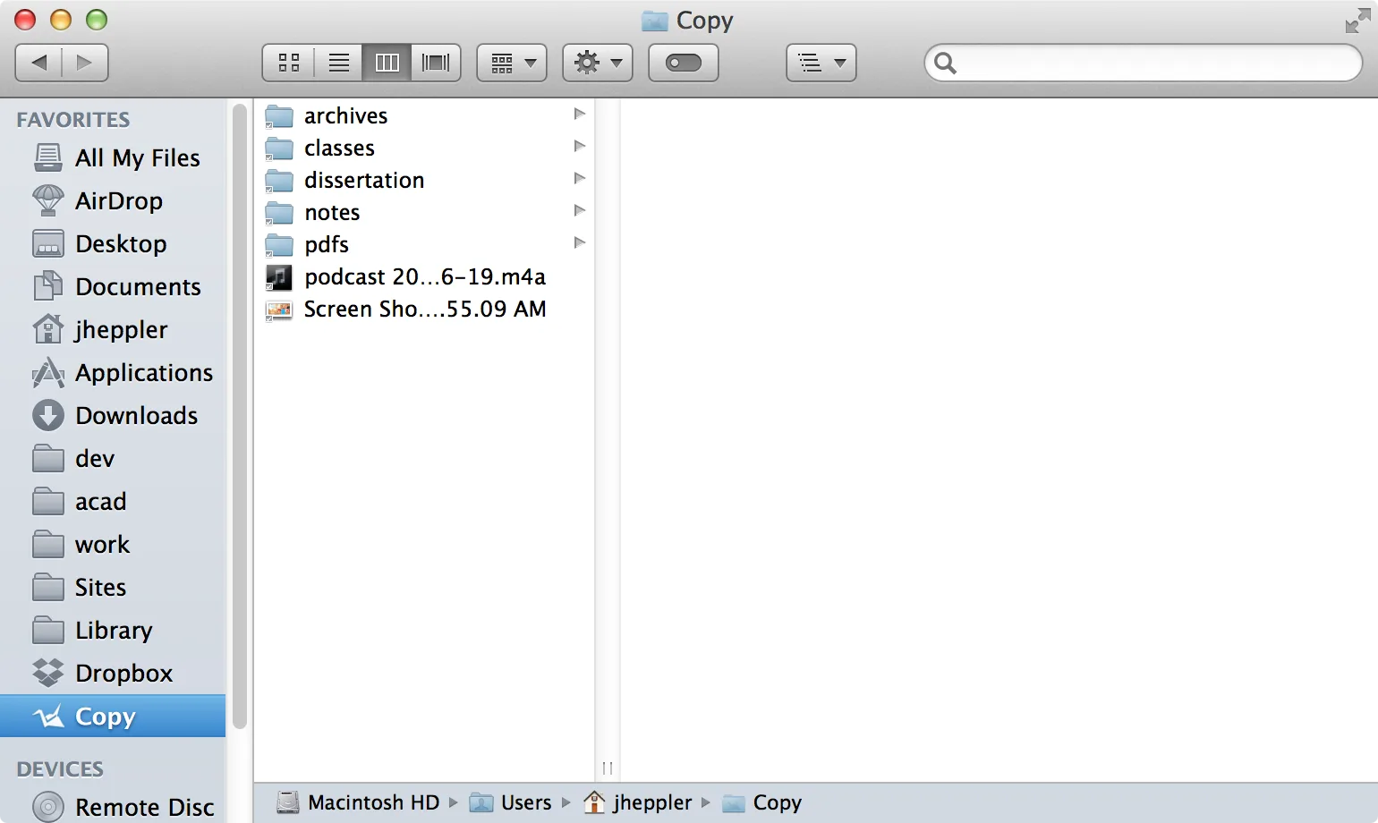Expand the classes folder arrow
The image size is (1378, 823).
click(580, 146)
